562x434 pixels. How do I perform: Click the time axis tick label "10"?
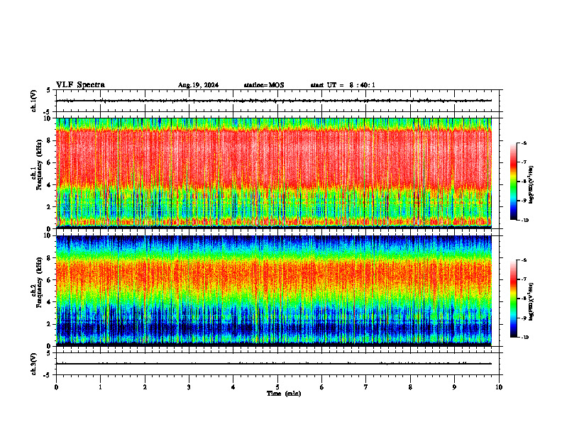[499, 387]
